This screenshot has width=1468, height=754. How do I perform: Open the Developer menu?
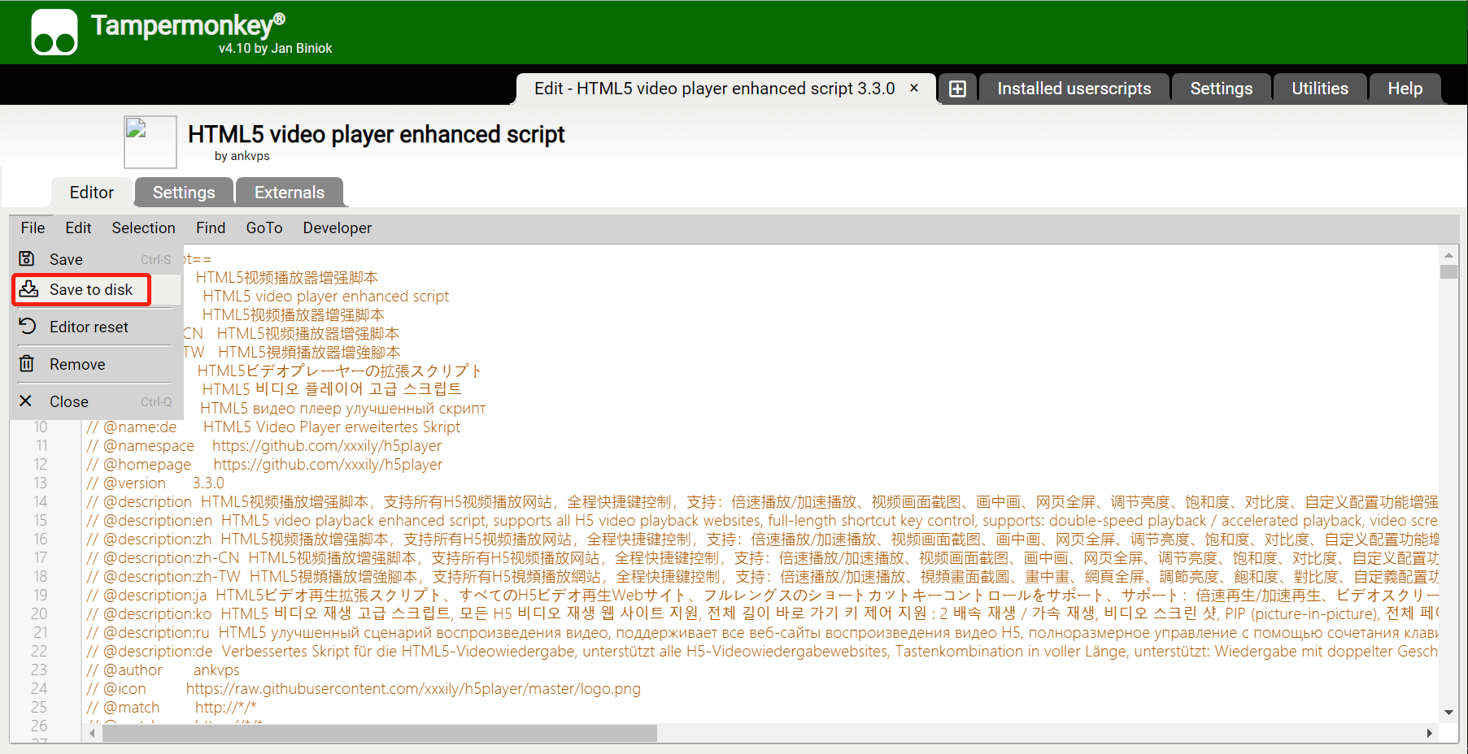337,227
